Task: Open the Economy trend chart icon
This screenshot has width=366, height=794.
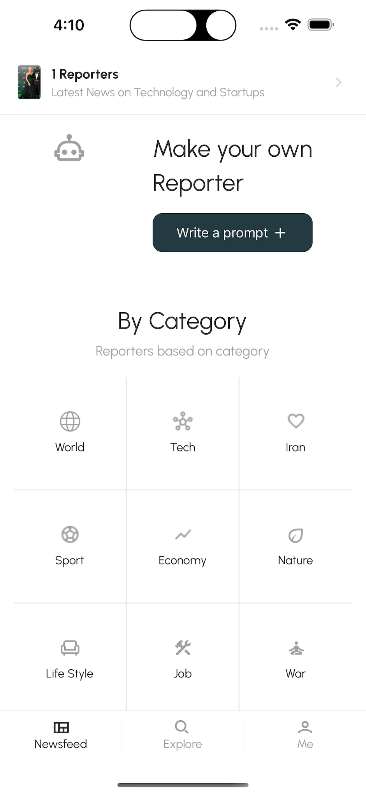Action: point(183,534)
